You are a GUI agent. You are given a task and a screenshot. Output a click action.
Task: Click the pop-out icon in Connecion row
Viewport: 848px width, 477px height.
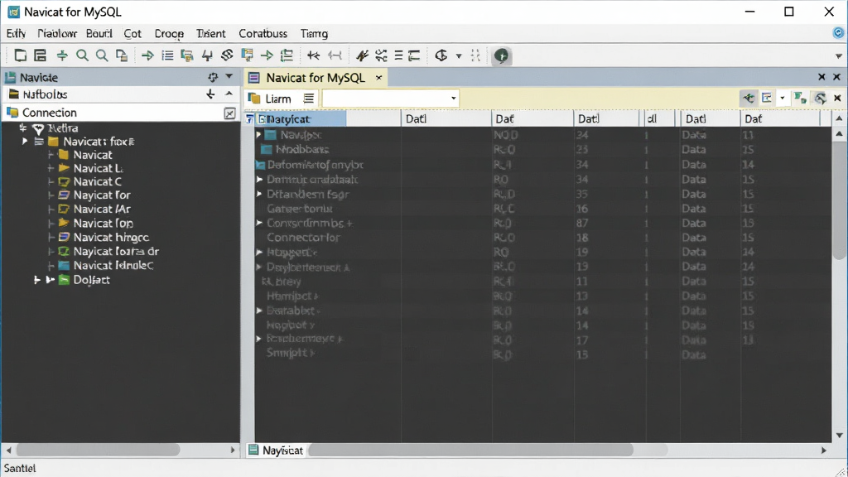pos(230,113)
